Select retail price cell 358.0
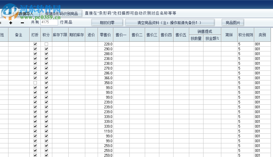 (106, 83)
